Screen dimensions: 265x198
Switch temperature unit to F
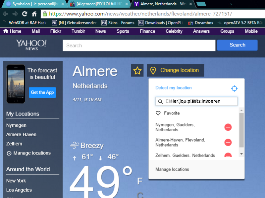tap(140, 181)
